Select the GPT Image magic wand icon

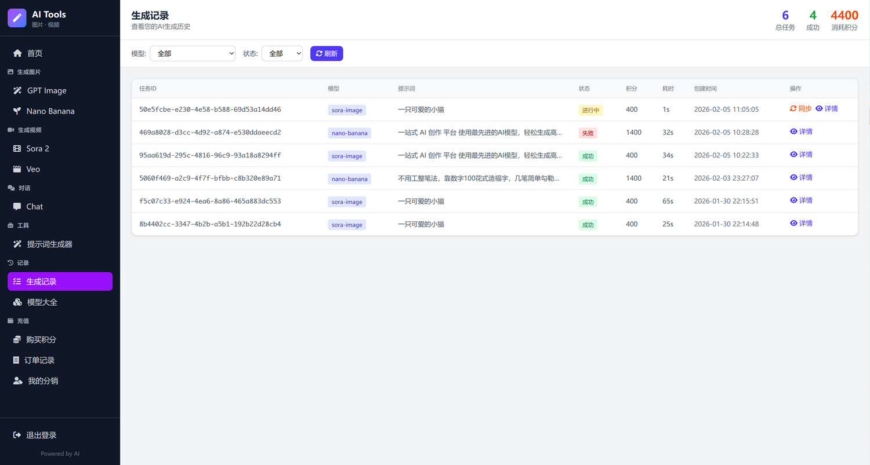17,91
